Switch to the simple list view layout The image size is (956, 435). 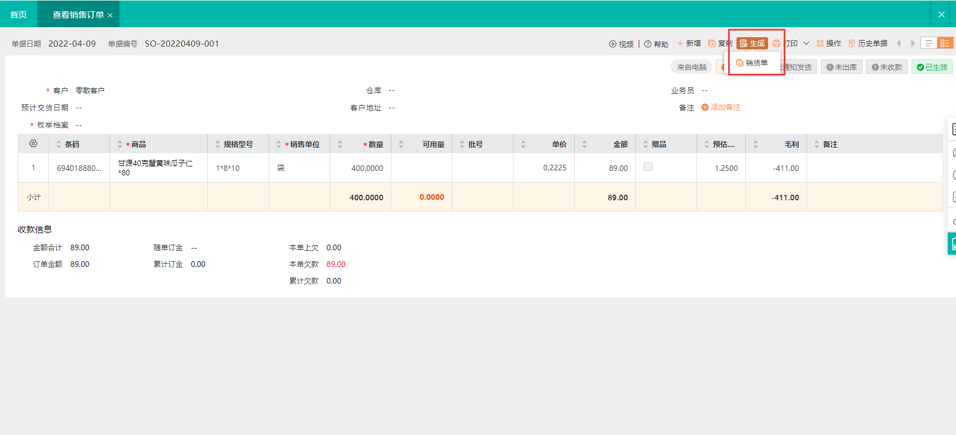[x=929, y=43]
